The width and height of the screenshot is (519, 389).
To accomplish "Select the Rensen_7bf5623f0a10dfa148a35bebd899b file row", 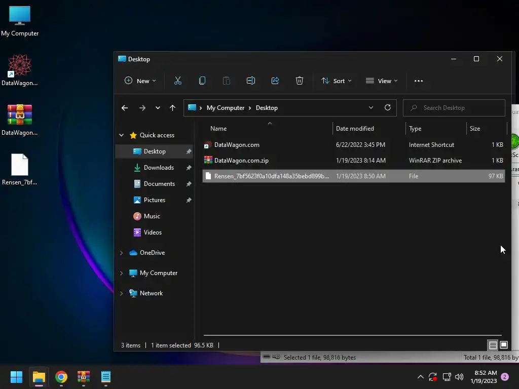I will 353,176.
